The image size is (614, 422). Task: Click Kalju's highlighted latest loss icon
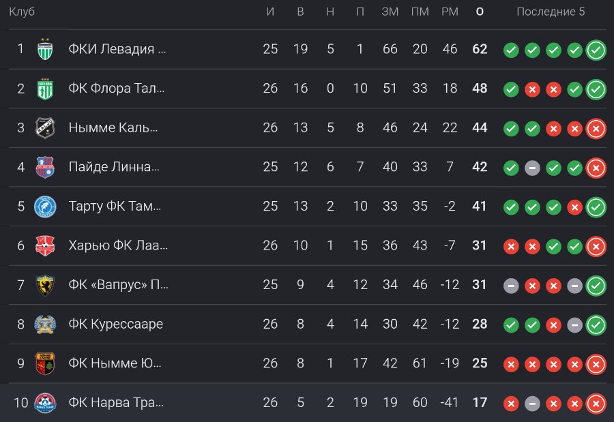click(596, 129)
